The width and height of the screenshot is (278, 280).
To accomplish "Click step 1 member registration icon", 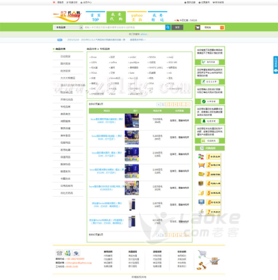I will [201, 157].
